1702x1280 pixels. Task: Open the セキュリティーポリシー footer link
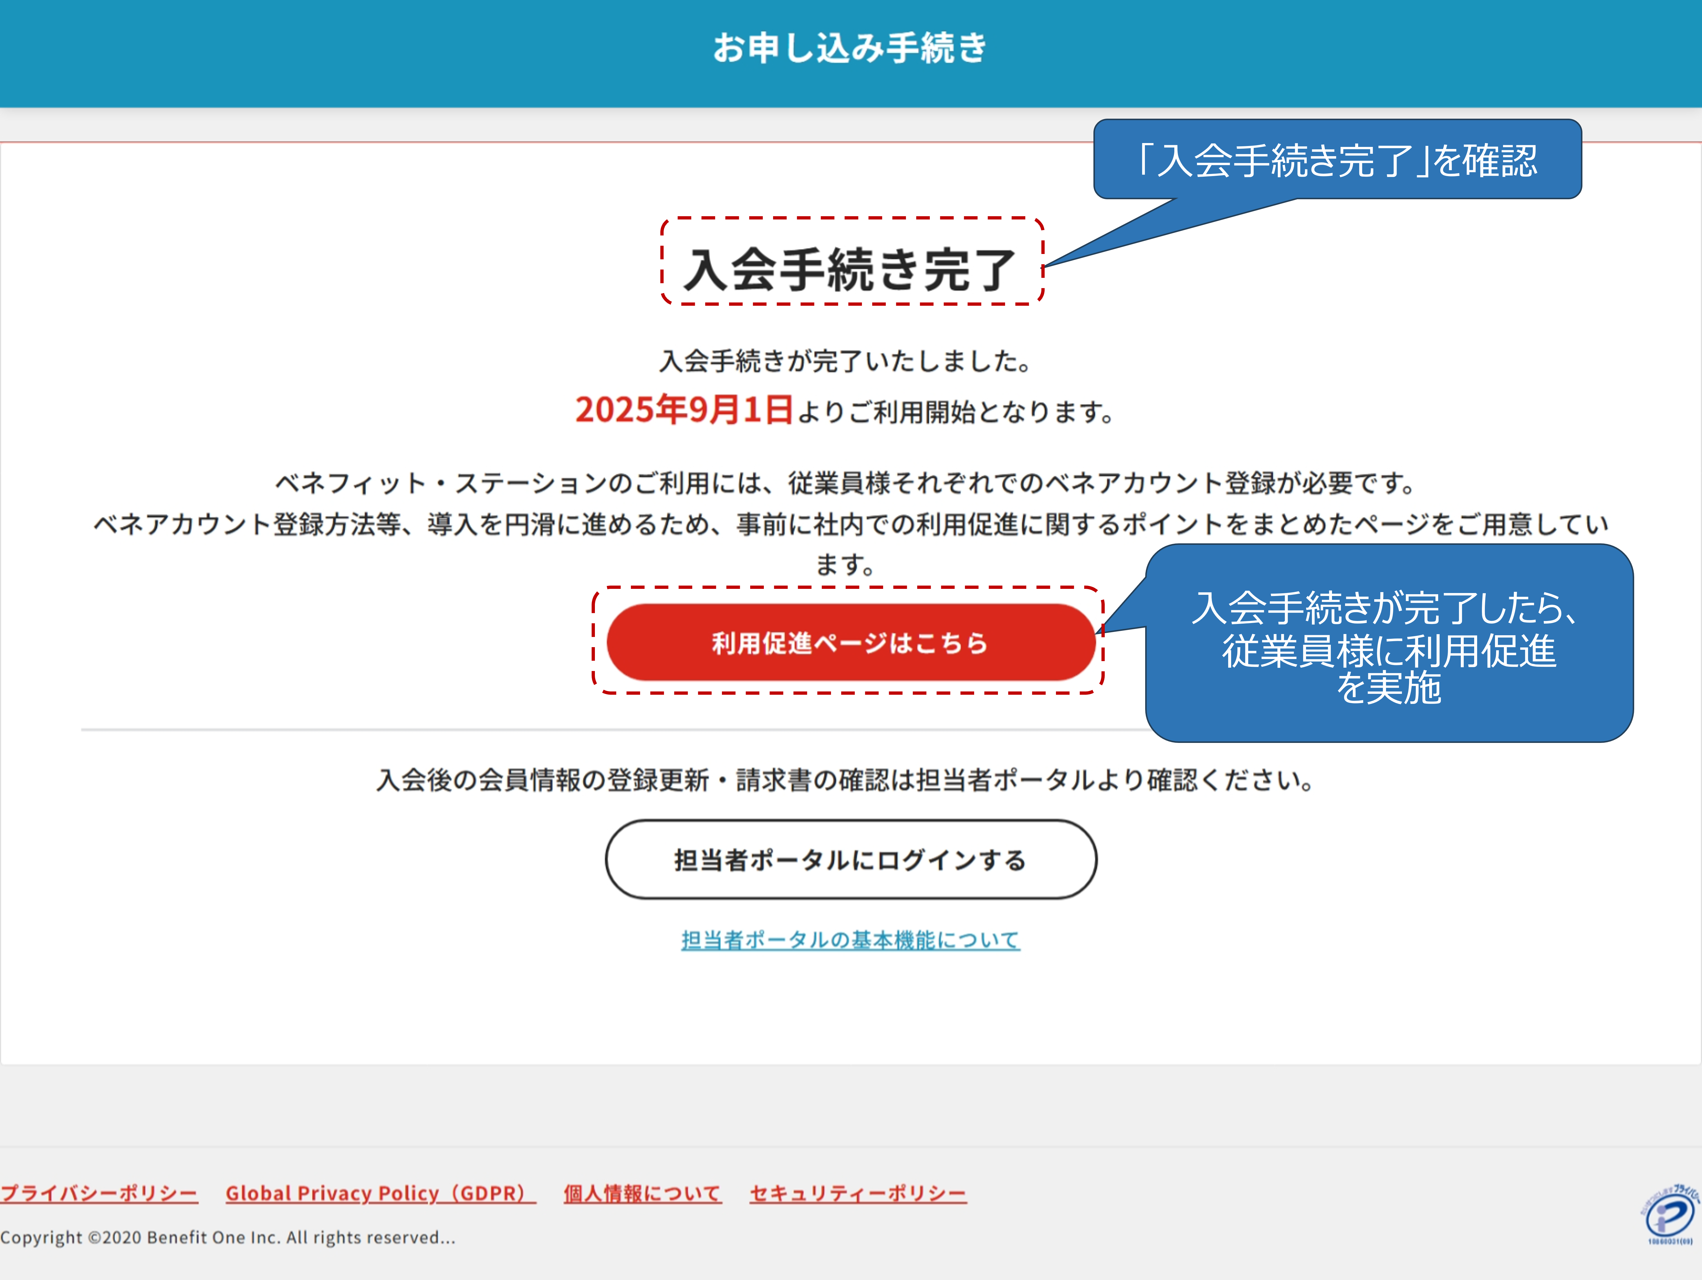pos(857,1193)
